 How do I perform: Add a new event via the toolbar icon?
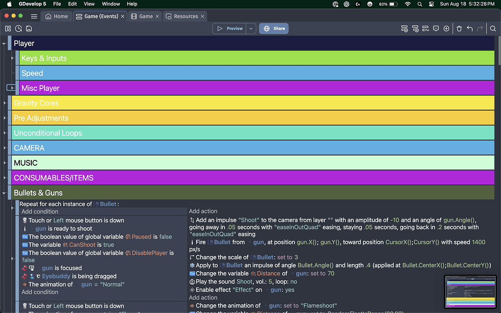(405, 28)
